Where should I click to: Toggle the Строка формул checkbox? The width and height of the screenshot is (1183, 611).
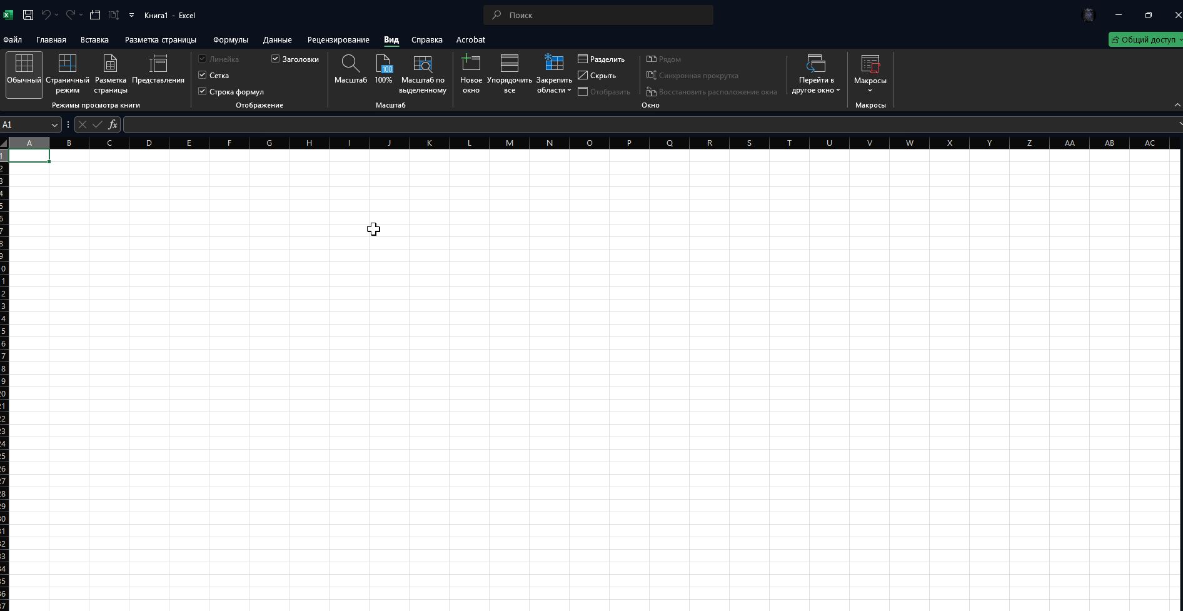[x=203, y=91]
